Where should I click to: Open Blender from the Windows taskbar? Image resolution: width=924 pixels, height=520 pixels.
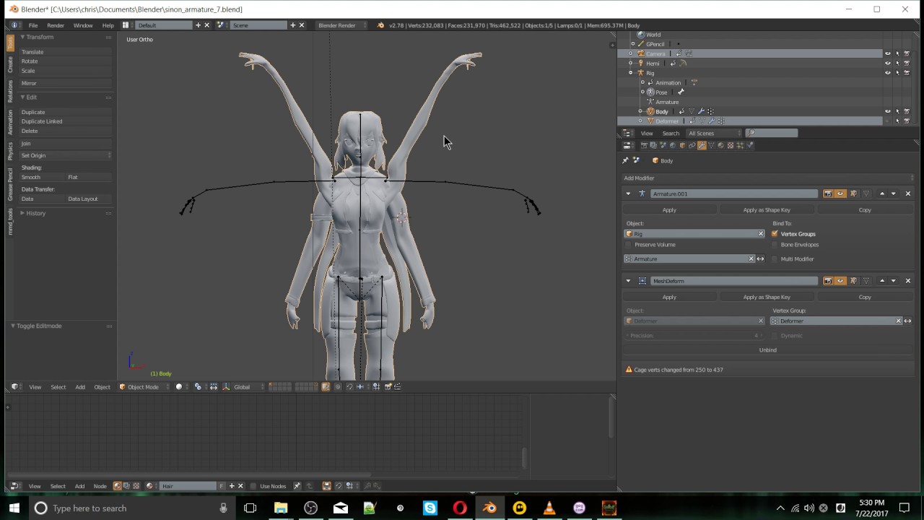click(489, 508)
